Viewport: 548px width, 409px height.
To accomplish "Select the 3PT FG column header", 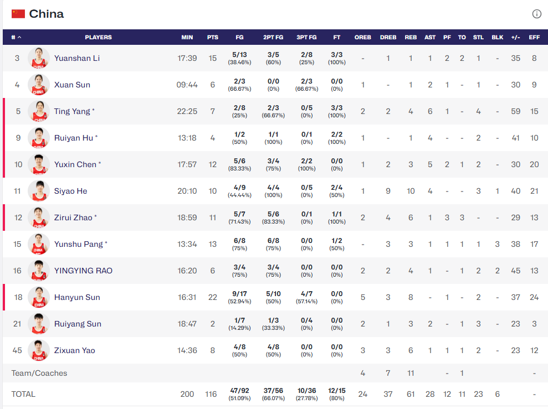I will (306, 37).
